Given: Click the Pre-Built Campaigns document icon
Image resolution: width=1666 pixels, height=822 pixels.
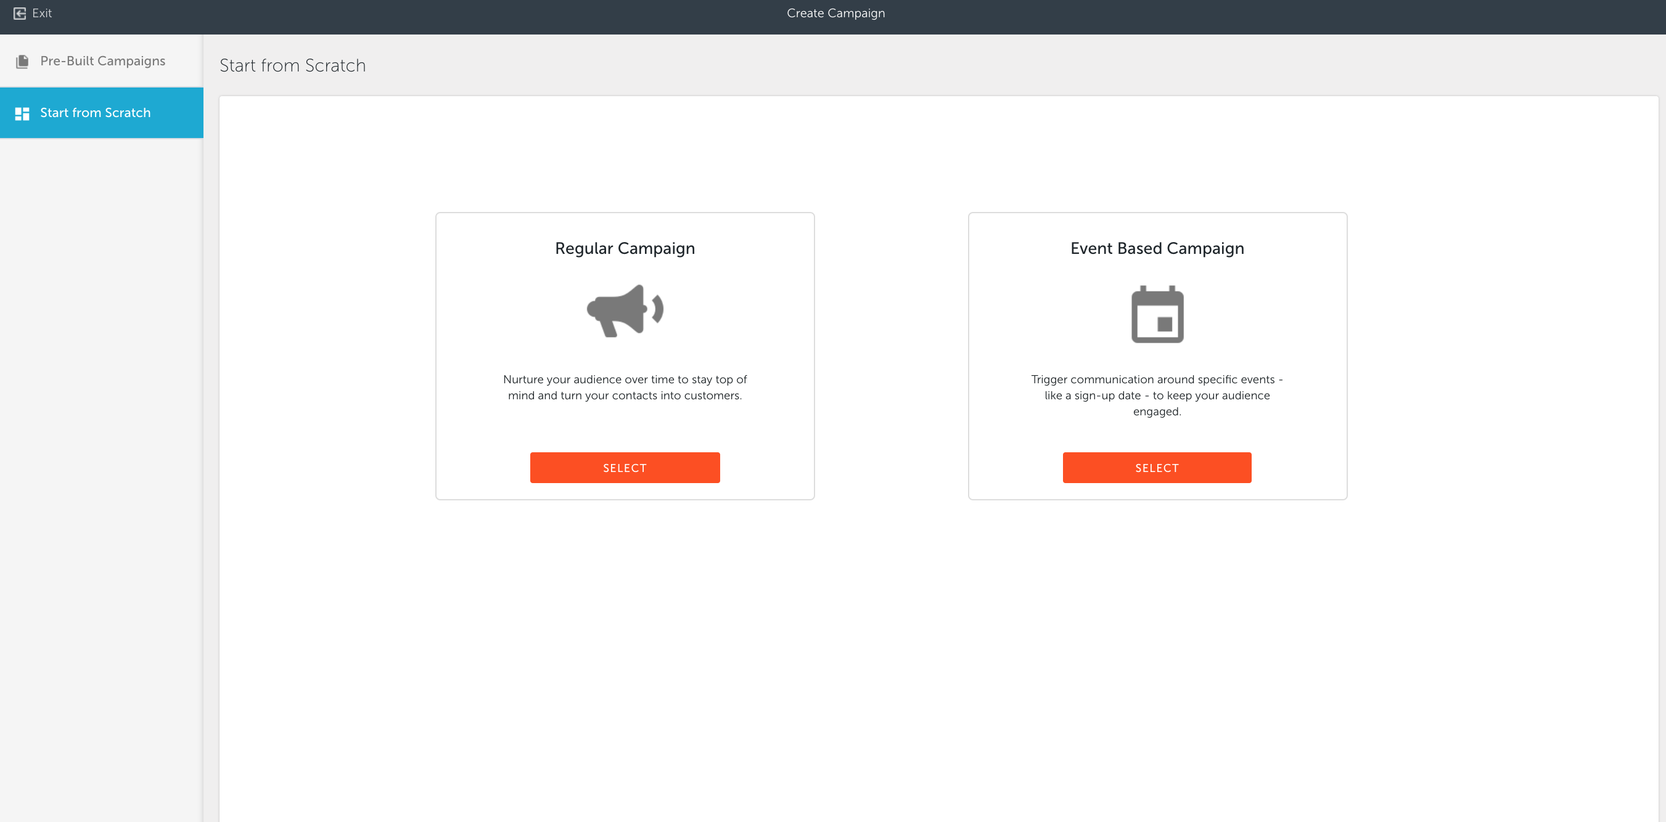Looking at the screenshot, I should click(x=22, y=62).
